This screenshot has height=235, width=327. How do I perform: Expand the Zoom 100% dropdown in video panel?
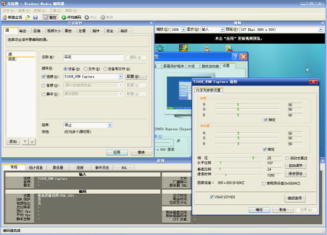183,29
